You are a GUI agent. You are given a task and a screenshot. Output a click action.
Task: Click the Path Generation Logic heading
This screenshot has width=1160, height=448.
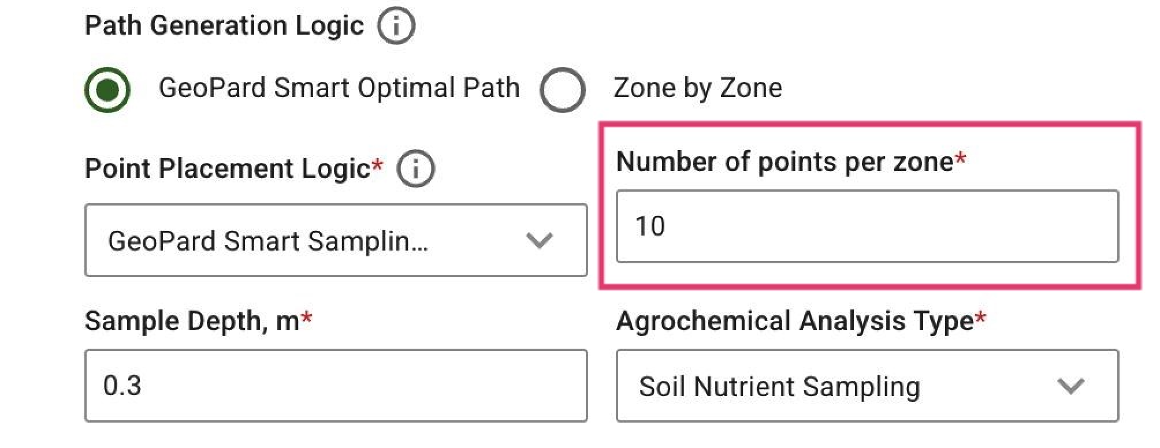point(224,24)
